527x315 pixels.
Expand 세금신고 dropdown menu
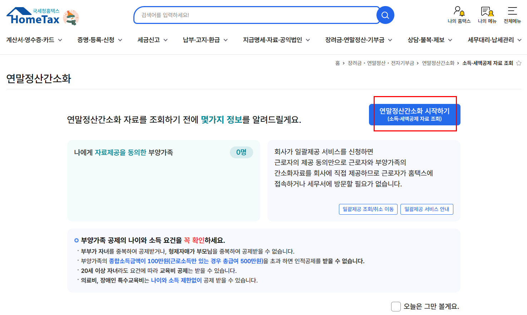pos(152,40)
